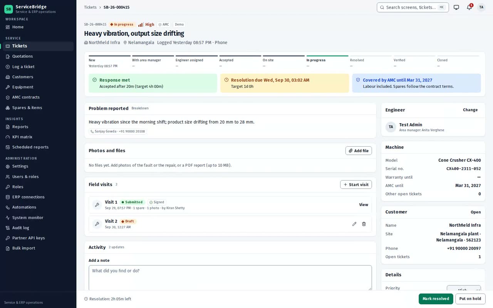Viewport: 493px width, 308px height.
Task: Open the Visit 1 wrench icon
Action: tap(97, 205)
